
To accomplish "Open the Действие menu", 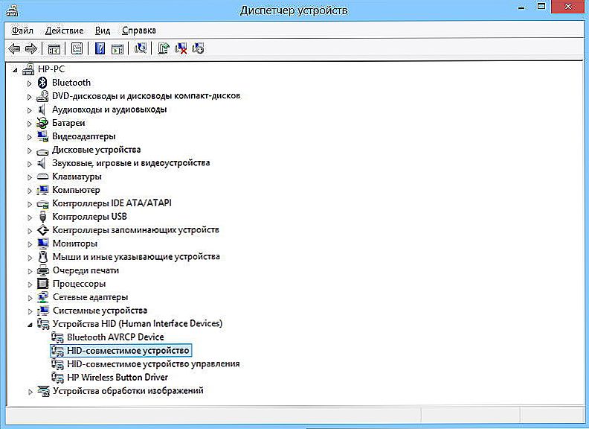I will (x=64, y=30).
